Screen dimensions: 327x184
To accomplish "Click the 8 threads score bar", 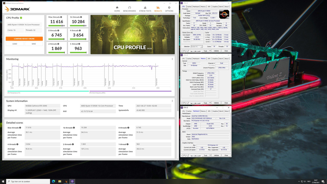I will coord(56,39).
